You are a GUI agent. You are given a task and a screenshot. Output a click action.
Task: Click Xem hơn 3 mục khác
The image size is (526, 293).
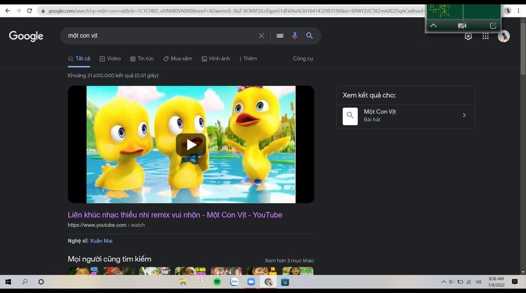pos(289,261)
